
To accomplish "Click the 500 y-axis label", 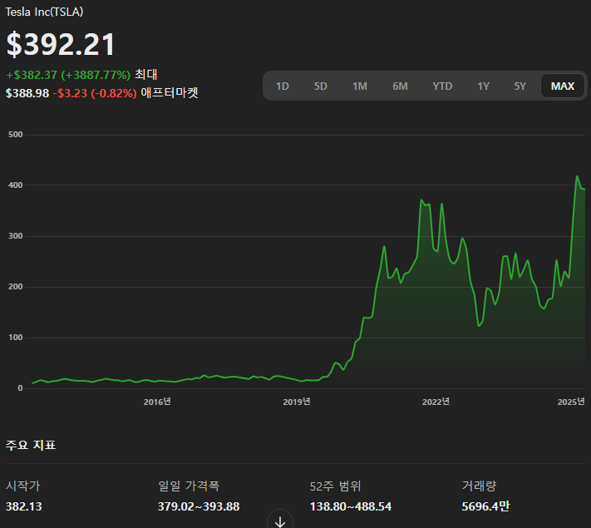I will (x=16, y=135).
